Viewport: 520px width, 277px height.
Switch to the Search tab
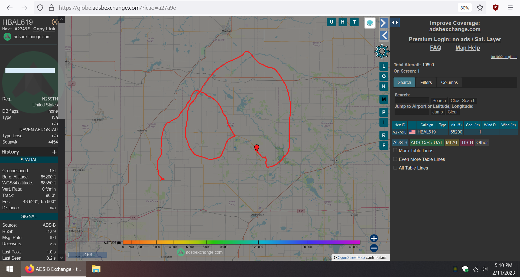404,83
